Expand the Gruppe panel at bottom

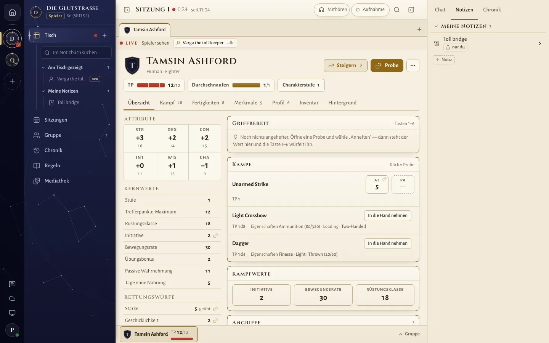pos(409,334)
